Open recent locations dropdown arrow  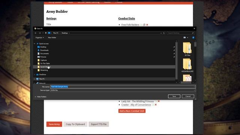point(43,33)
